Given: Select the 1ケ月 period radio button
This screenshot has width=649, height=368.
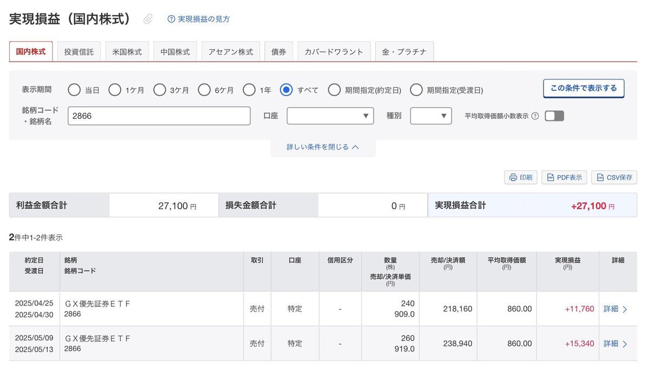Looking at the screenshot, I should (115, 90).
